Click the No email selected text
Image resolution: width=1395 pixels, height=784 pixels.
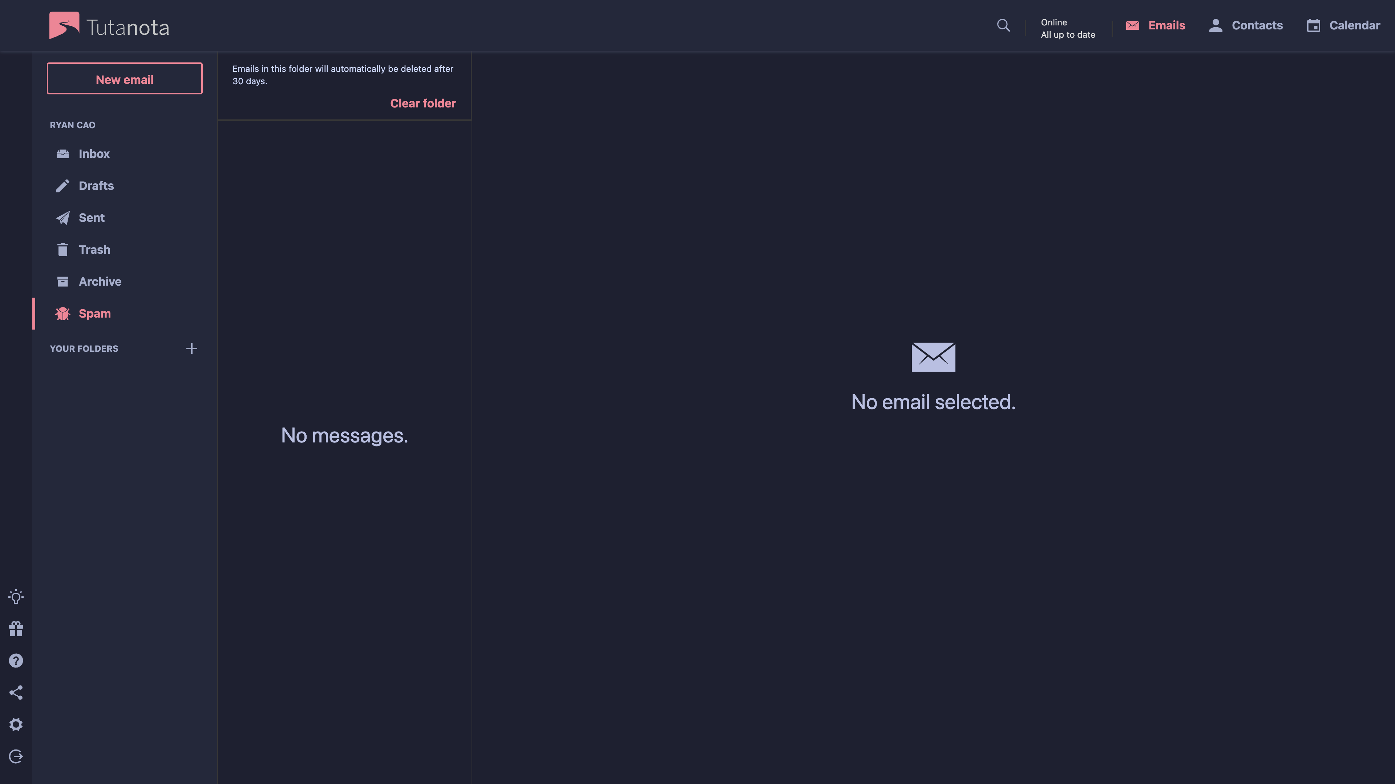933,402
